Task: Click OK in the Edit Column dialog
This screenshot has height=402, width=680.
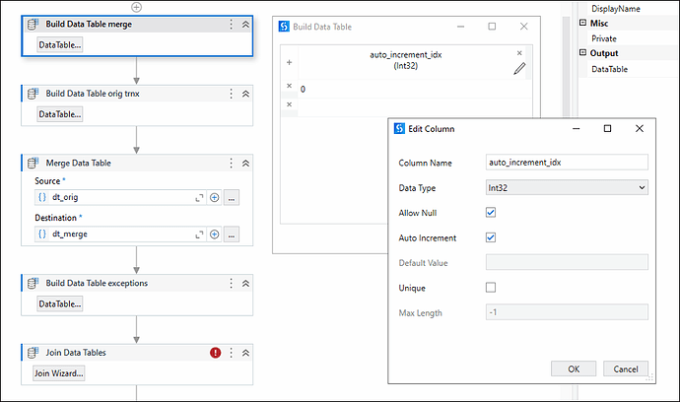Action: point(574,369)
